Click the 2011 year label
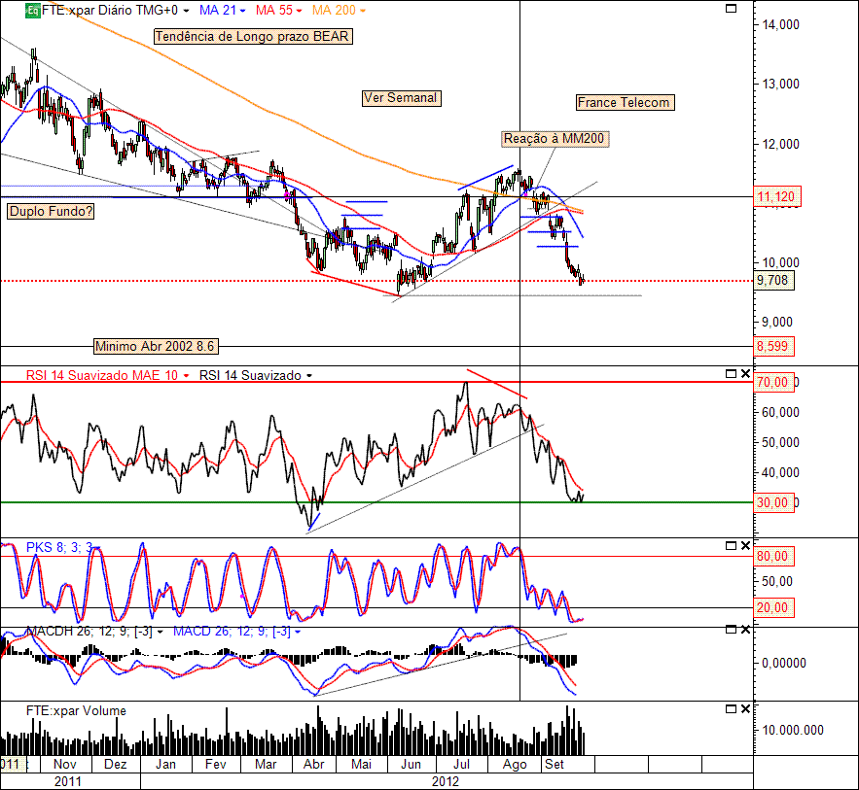The image size is (859, 790). pos(68,781)
